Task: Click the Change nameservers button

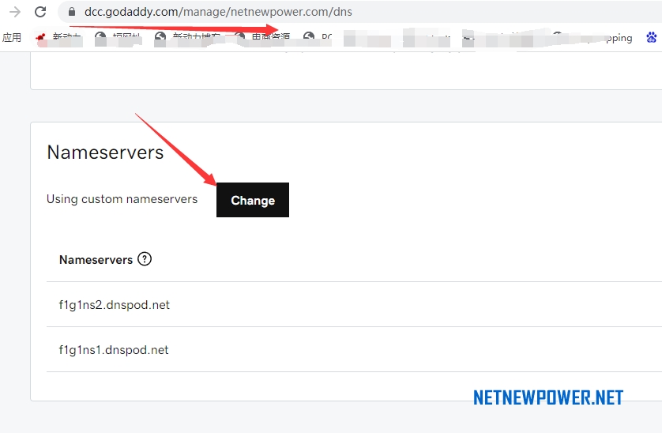Action: (253, 200)
